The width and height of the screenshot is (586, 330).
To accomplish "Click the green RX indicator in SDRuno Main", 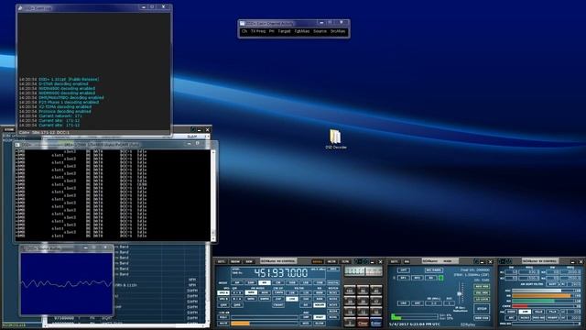I will (441, 278).
